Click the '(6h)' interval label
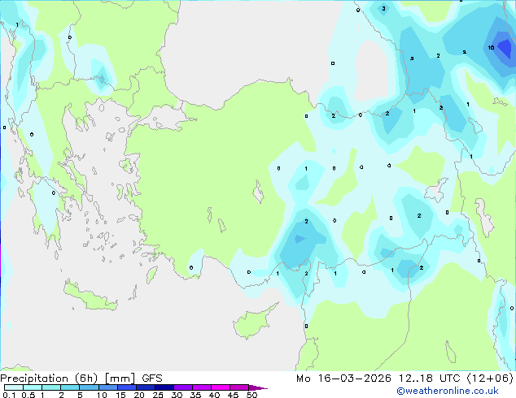This screenshot has height=398, width=516. click(x=86, y=379)
